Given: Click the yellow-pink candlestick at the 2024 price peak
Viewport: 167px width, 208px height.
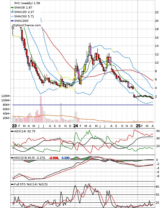Looking at the screenshot, I should click(x=90, y=50).
